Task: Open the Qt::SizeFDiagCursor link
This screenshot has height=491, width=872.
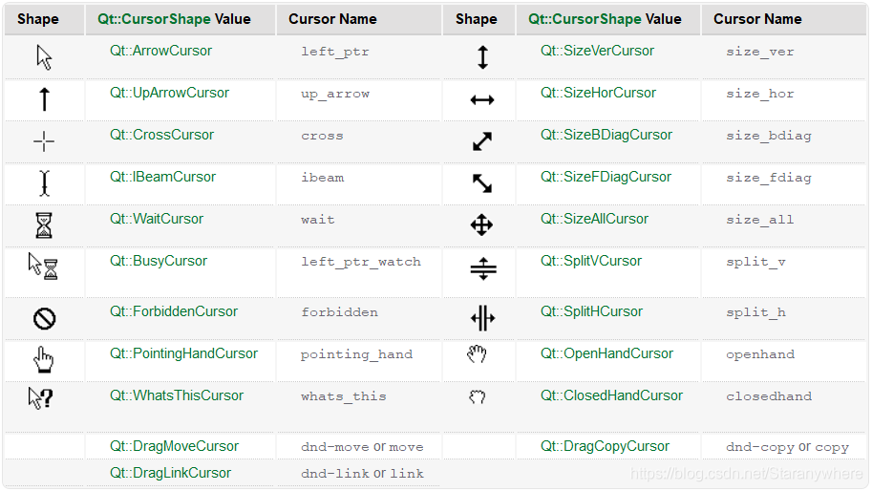Action: tap(606, 177)
